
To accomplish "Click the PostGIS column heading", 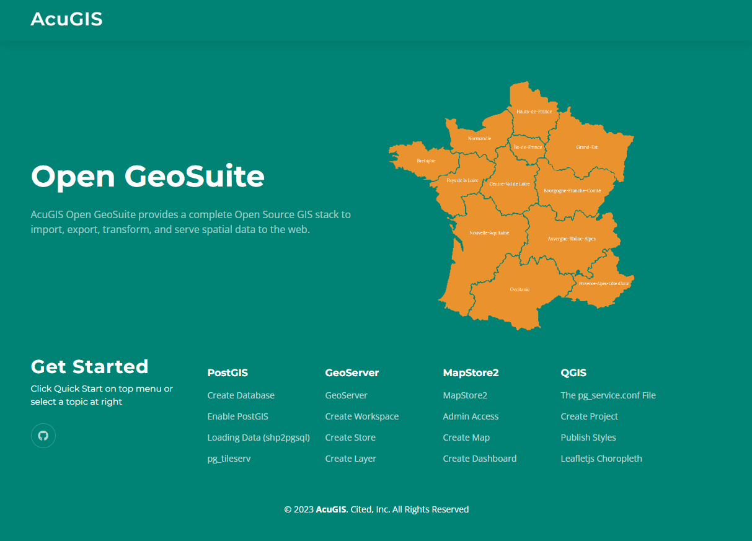I will point(228,373).
